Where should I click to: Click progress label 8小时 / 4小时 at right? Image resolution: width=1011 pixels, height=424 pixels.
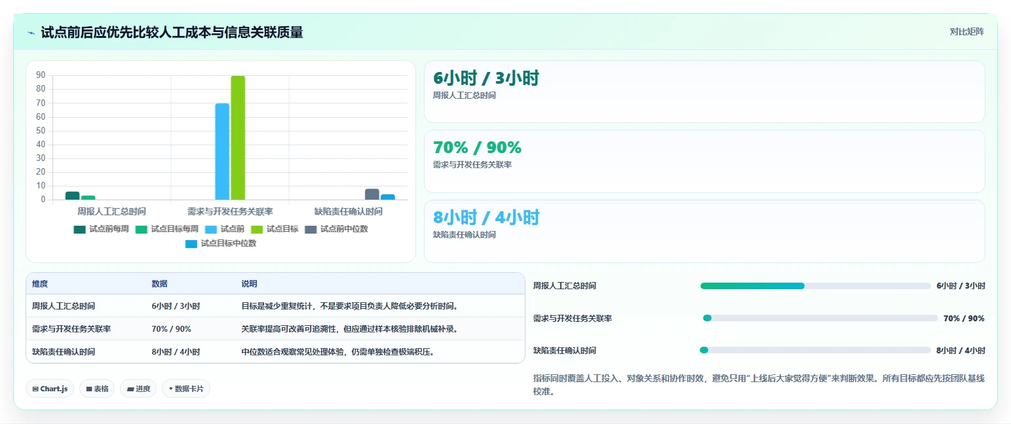961,350
